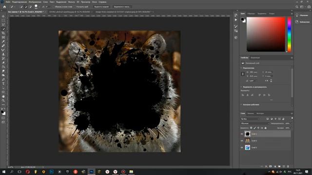Select the Lasso tool
312x175 pixels.
3,25
